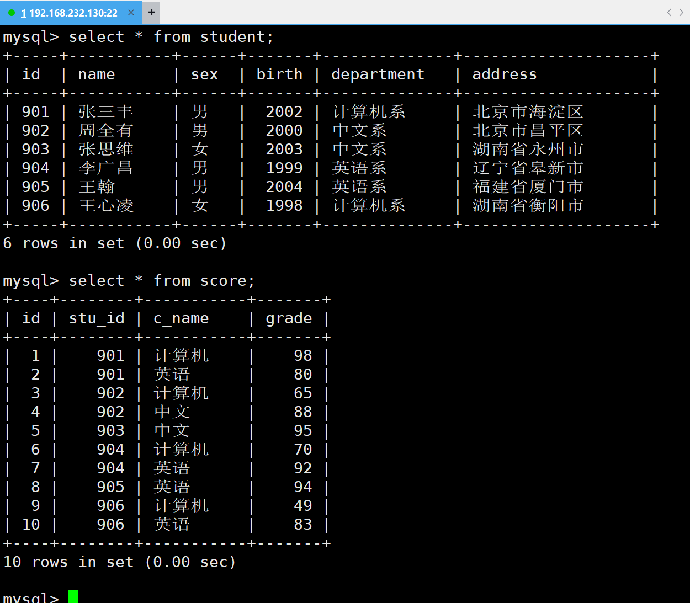The image size is (690, 603).
Task: Click birth year 1998
Action: pos(284,205)
